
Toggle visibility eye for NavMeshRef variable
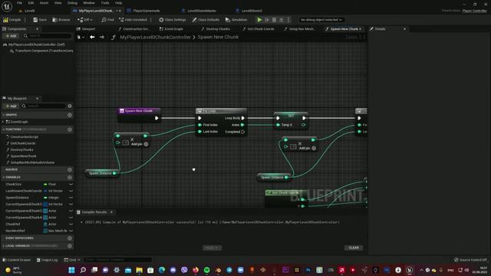tap(71, 231)
